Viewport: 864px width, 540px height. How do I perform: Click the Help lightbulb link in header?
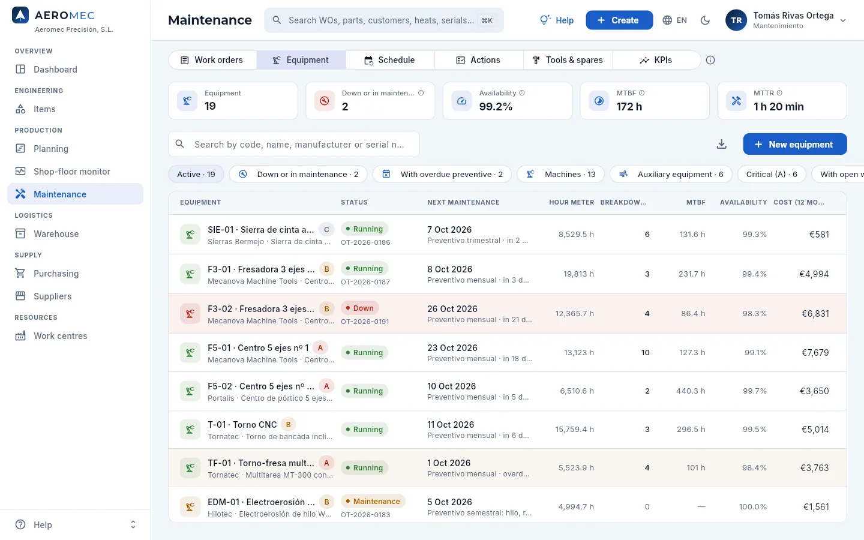[x=557, y=20]
